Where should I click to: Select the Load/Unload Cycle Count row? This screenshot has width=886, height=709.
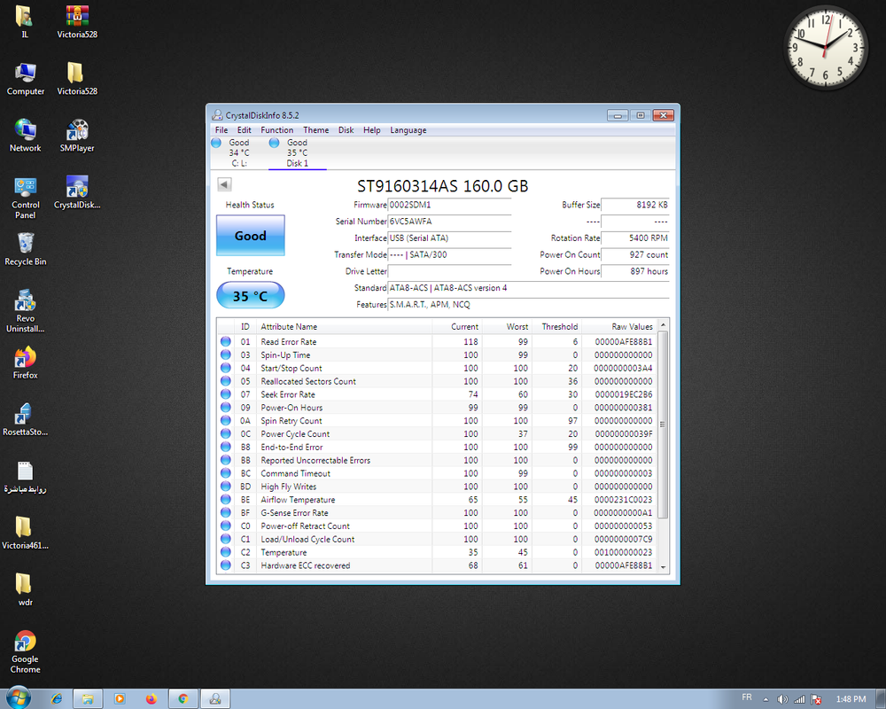tap(437, 539)
